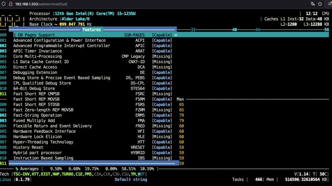Select Instruction Based Sampling row
Image resolution: width=332 pixels, height=186 pixels.
tap(93, 158)
